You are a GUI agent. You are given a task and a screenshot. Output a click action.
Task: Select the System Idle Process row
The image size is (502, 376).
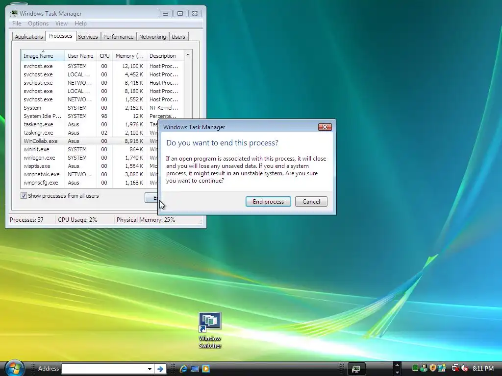click(x=102, y=116)
